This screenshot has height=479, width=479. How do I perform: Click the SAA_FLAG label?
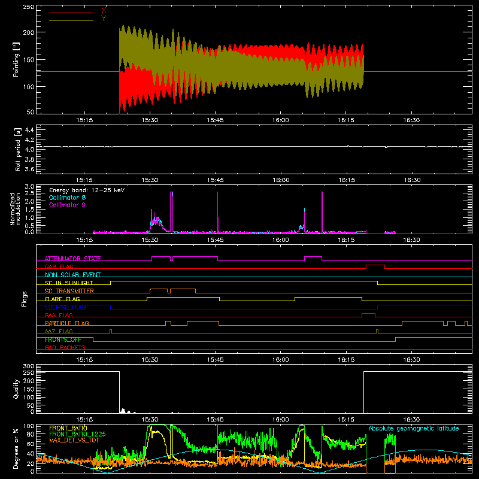59,315
